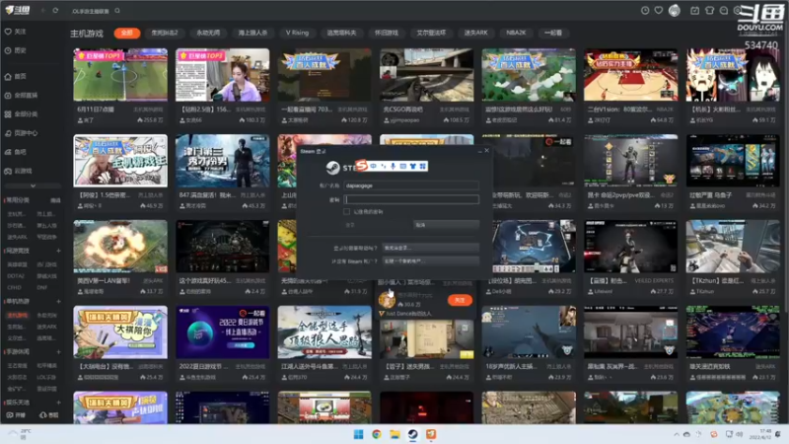Select DNF in sidebar list
Viewport: 789px width, 444px height.
coord(41,287)
